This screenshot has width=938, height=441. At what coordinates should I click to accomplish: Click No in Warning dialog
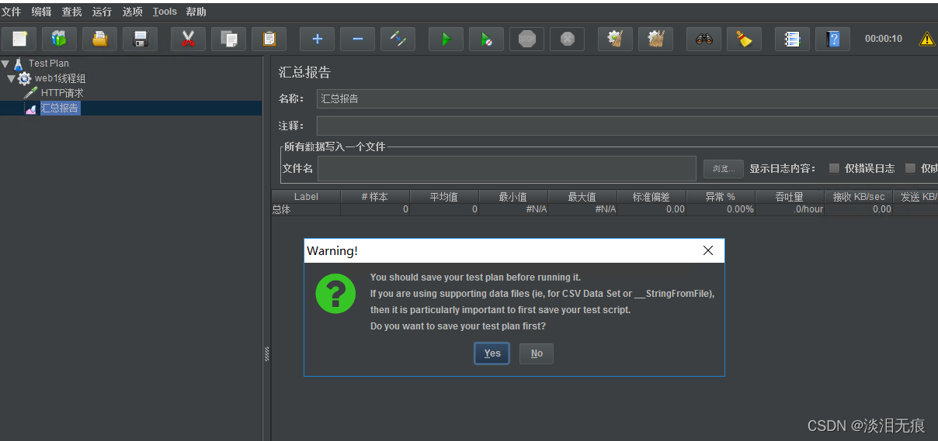coord(537,353)
